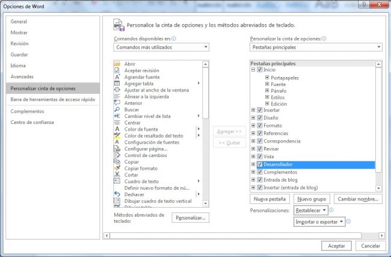This screenshot has width=391, height=257.
Task: Click the Deshacer undo icon
Action: [x=117, y=194]
